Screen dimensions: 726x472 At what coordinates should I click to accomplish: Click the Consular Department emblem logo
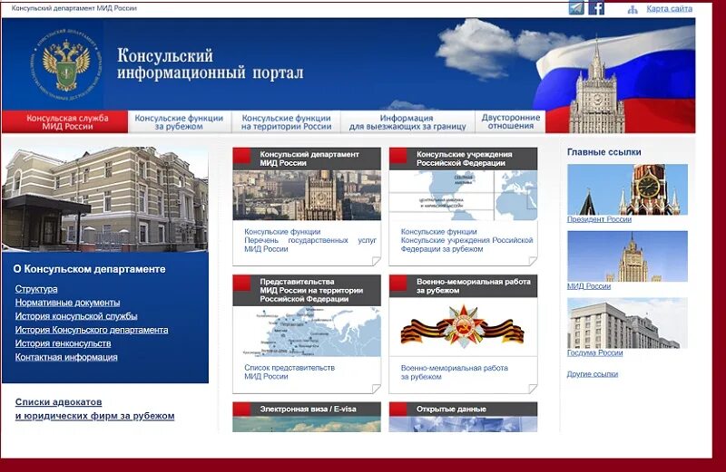tap(67, 63)
